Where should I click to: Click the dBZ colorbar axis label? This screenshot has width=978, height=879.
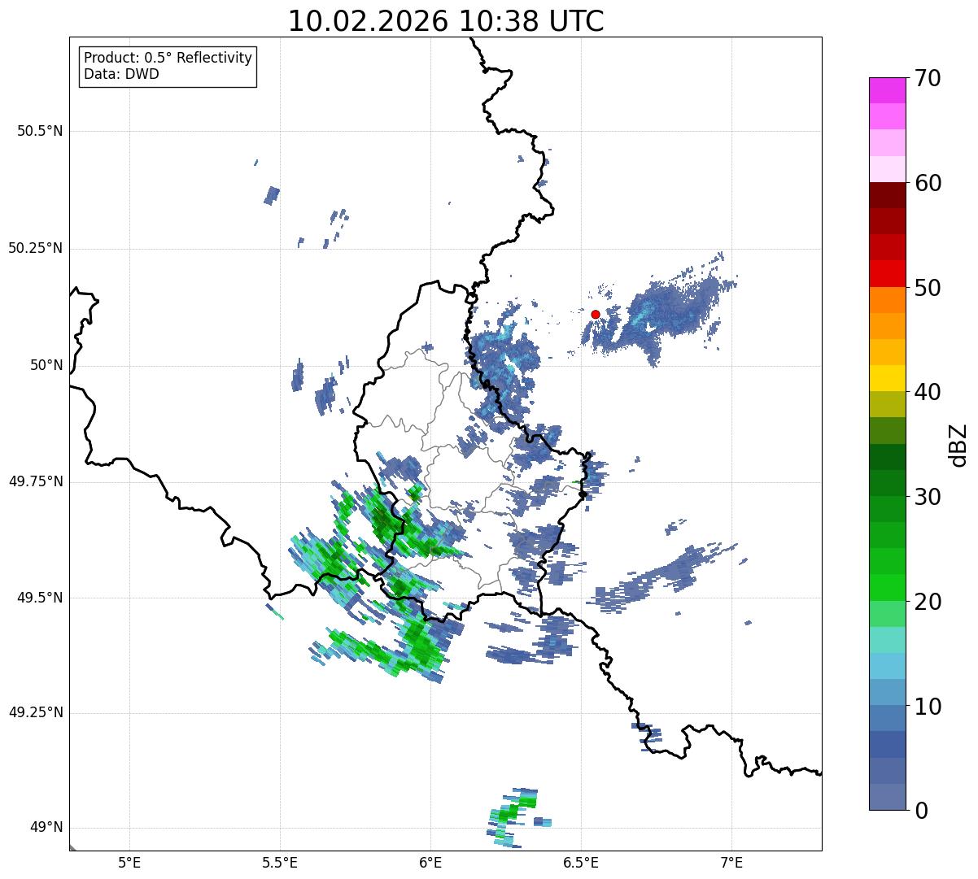pos(958,444)
